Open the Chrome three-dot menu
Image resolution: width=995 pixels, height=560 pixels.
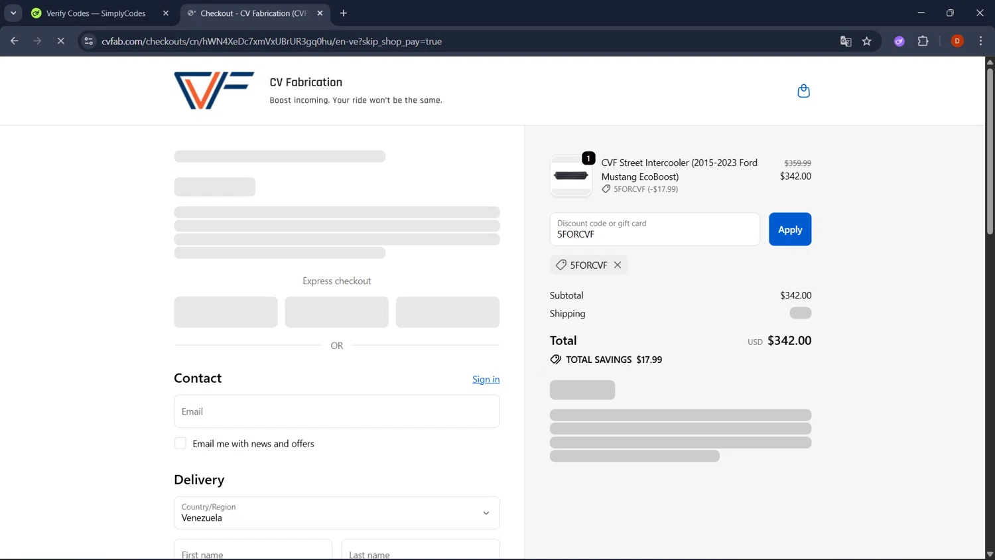pyautogui.click(x=980, y=41)
